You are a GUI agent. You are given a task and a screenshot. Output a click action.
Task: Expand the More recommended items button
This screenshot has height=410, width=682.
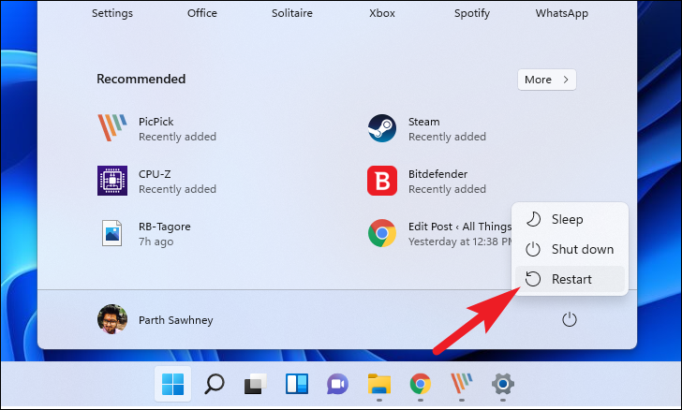547,80
